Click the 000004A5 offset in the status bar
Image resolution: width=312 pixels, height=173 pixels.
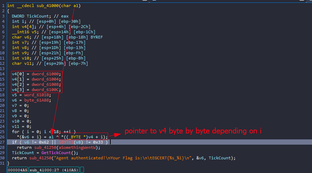(17, 170)
